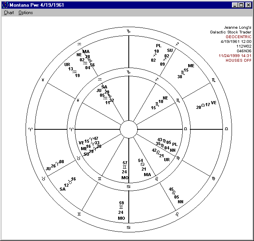
Task: Select outer ring Leo glyph
Action: click(177, 214)
